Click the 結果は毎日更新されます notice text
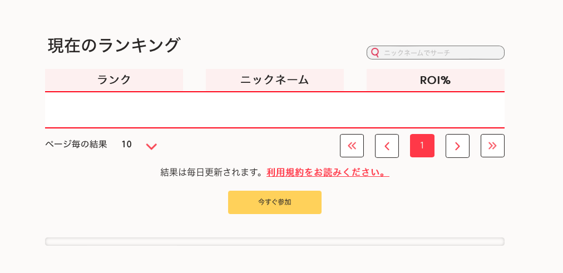Image resolution: width=563 pixels, height=273 pixels. (211, 172)
